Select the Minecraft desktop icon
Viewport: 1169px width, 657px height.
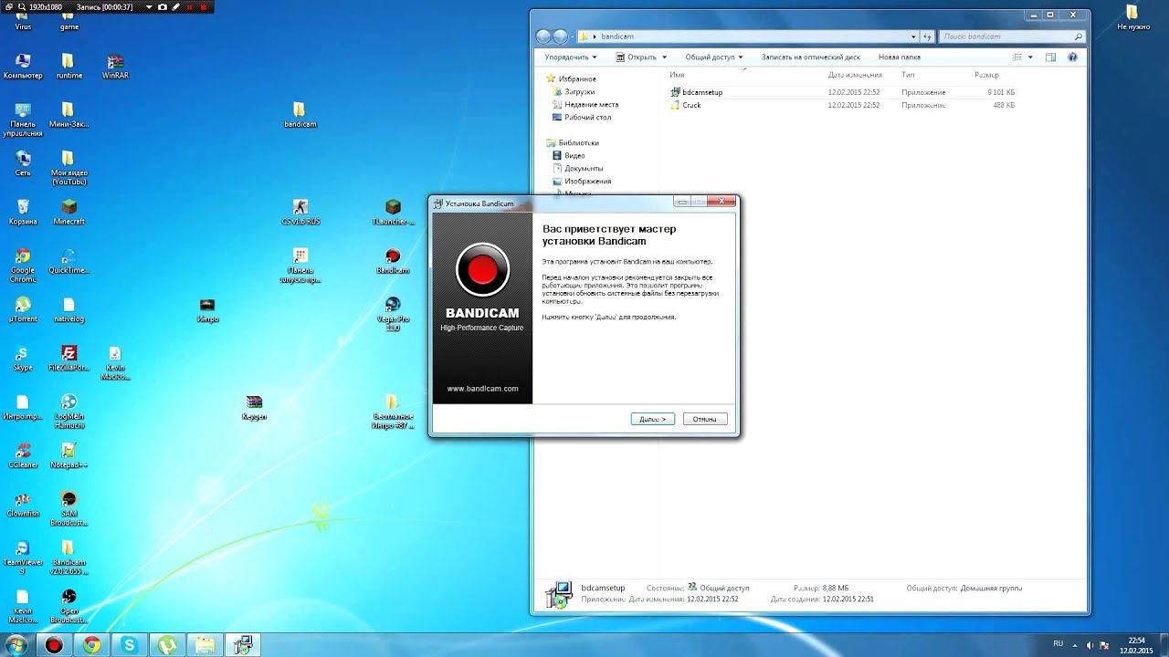point(69,213)
